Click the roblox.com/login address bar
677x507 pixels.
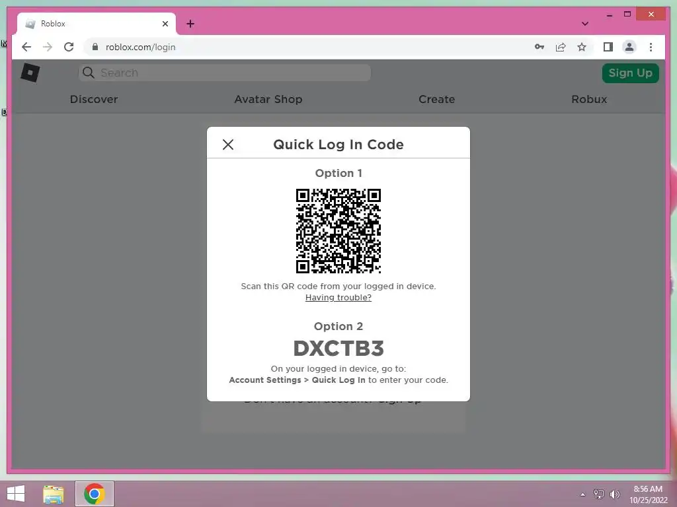pyautogui.click(x=140, y=47)
